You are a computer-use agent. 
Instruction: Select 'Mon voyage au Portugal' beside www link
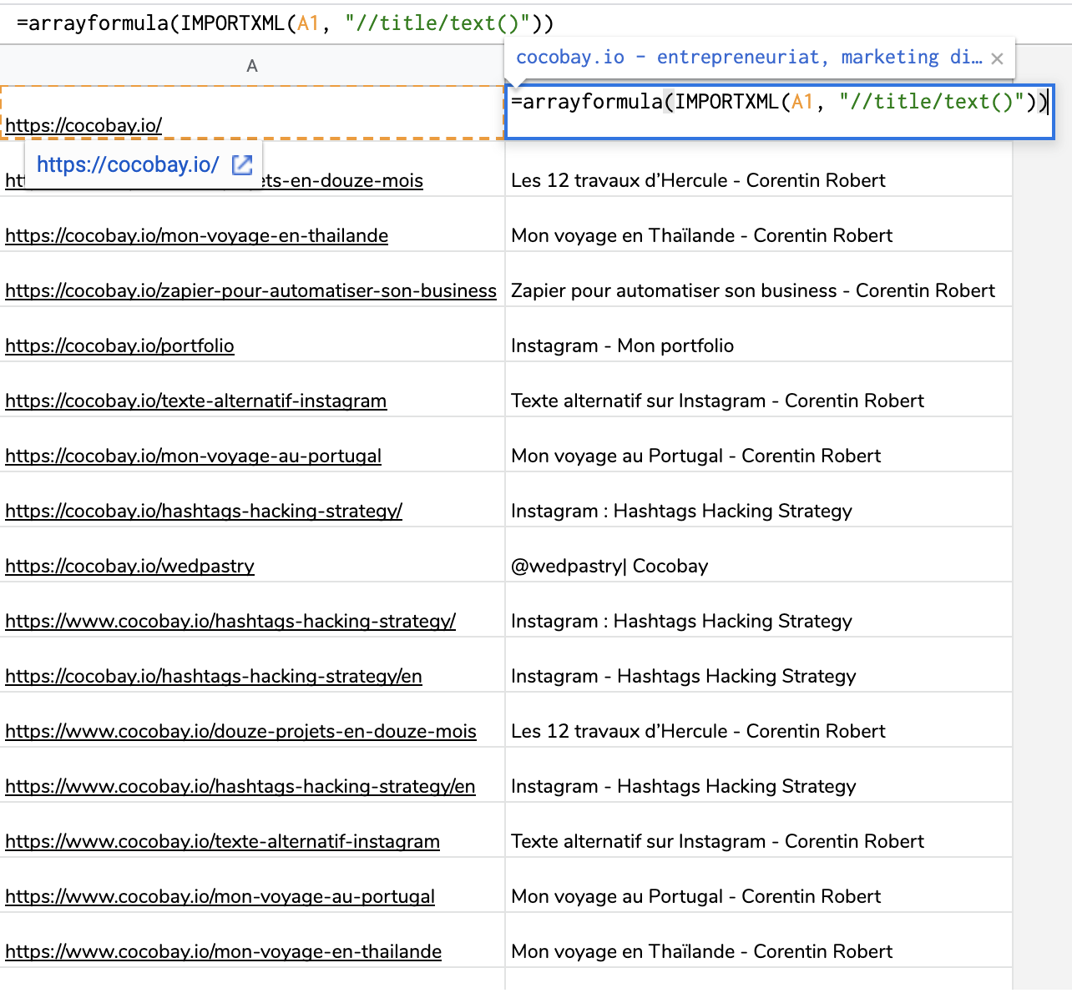point(759,885)
